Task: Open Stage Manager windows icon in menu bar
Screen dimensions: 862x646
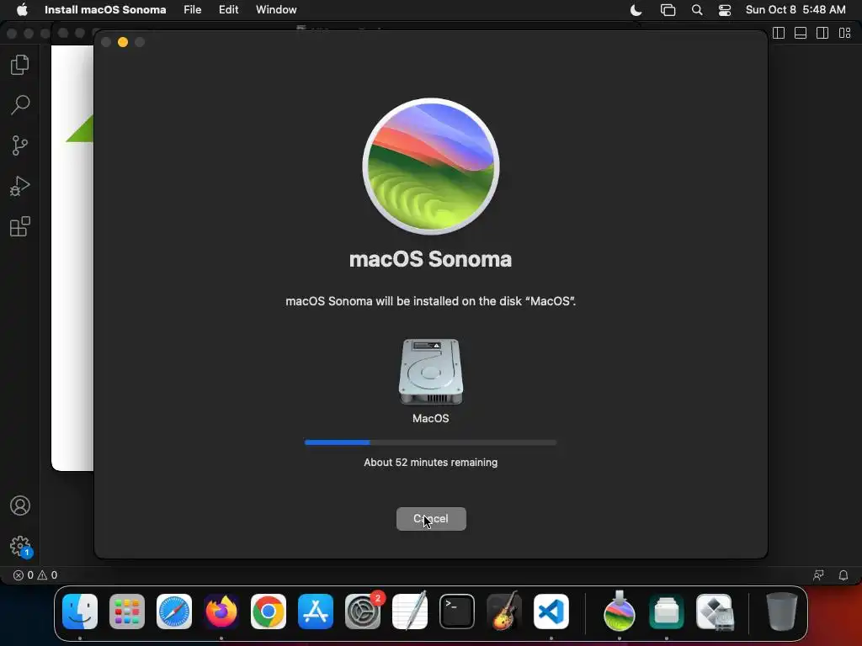Action: point(668,10)
